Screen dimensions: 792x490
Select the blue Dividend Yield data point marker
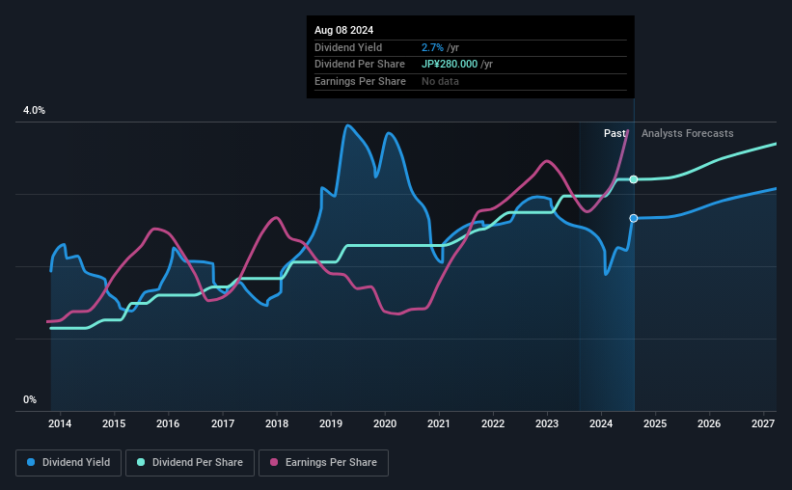click(x=634, y=218)
